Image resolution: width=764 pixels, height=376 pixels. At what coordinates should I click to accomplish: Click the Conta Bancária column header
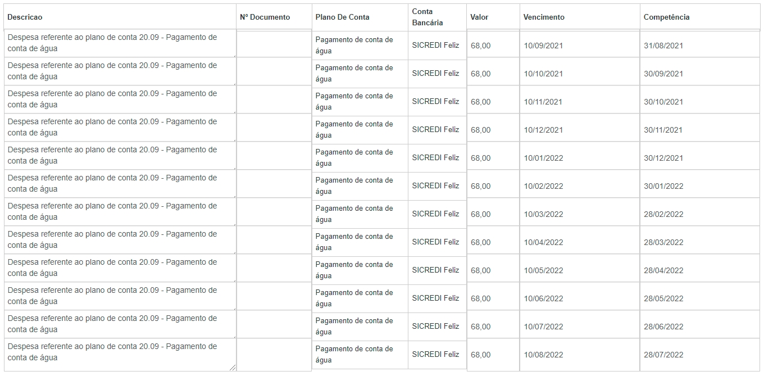point(427,17)
